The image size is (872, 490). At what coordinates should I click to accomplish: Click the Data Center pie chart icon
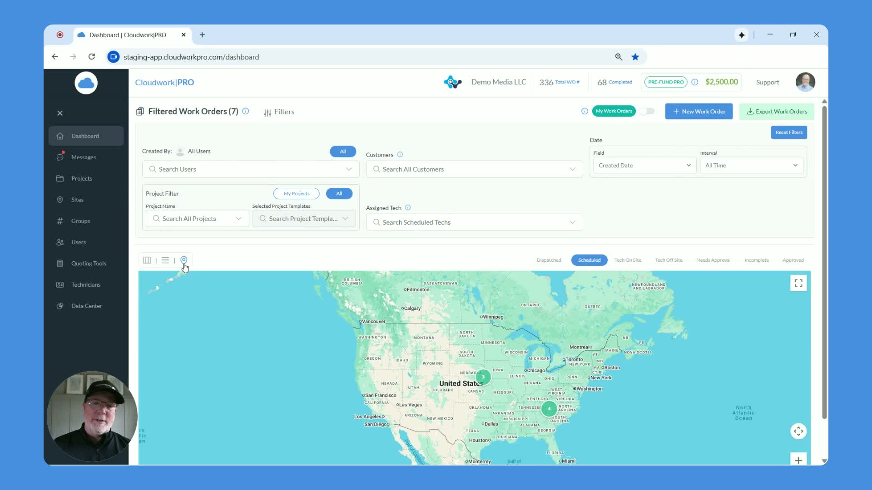pyautogui.click(x=60, y=306)
